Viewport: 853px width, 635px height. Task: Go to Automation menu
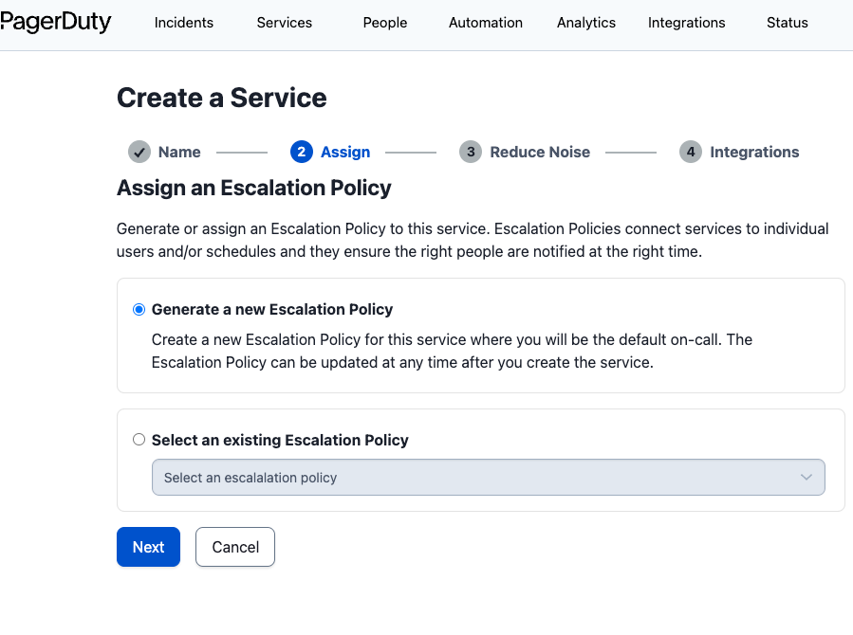[486, 23]
